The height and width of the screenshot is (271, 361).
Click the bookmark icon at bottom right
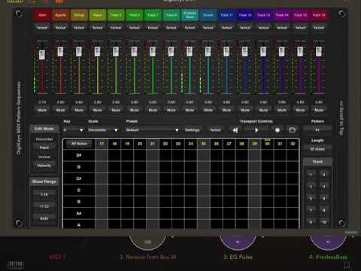[347, 266]
